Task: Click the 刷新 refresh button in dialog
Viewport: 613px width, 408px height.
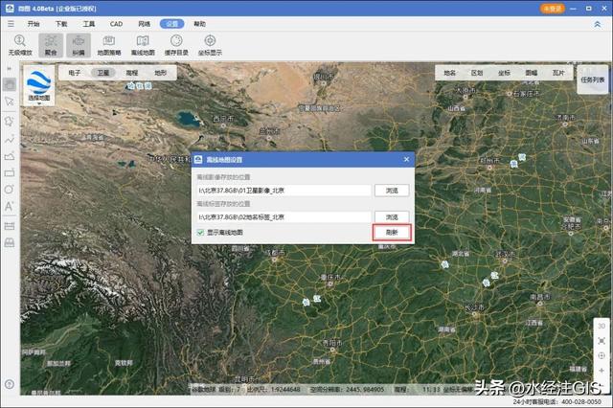Action: tap(392, 233)
